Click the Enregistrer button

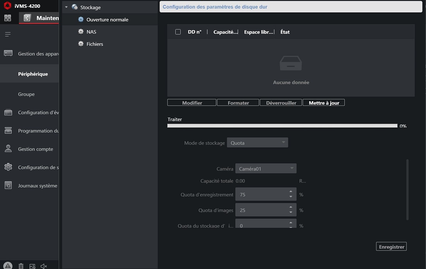coord(391,247)
